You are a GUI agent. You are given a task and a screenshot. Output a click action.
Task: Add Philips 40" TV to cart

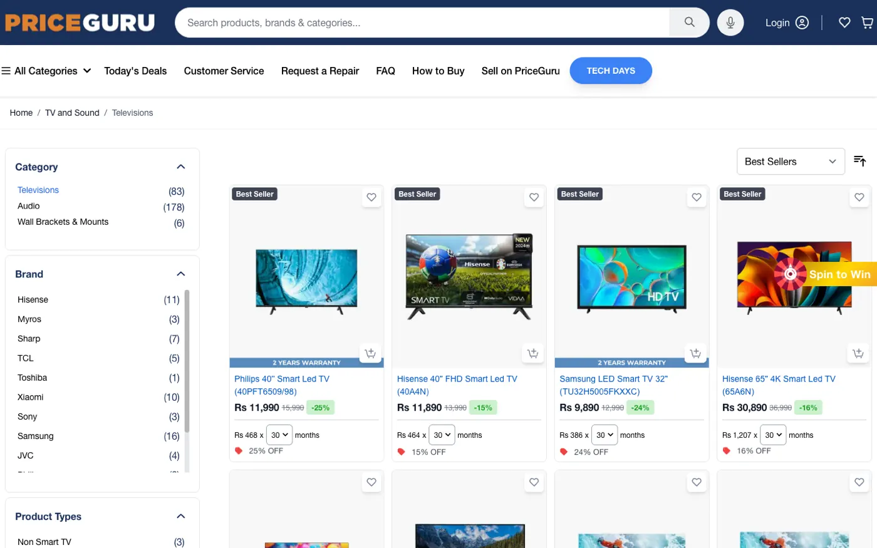point(371,353)
